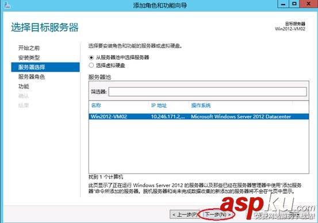
Task: Sort servers by IP 地址 column
Action: (159, 105)
